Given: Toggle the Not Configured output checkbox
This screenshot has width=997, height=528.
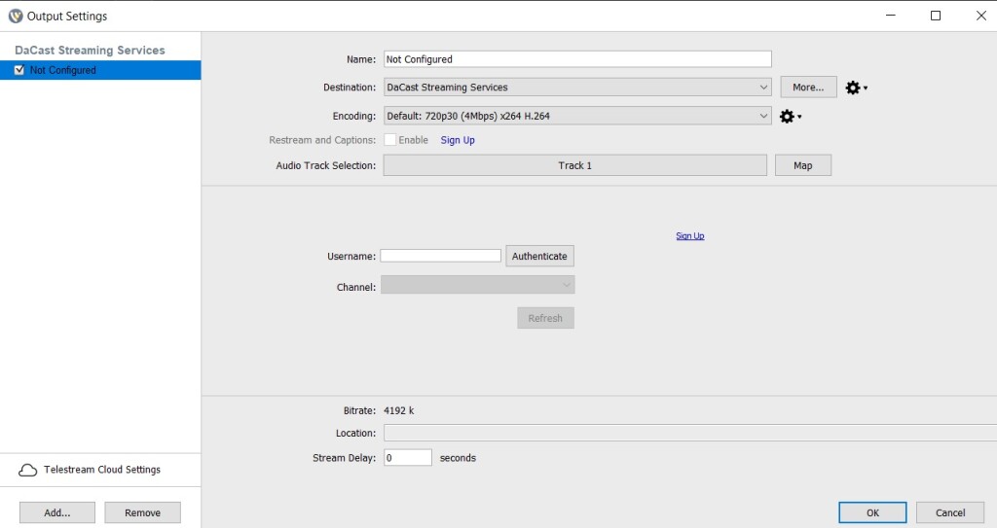Looking at the screenshot, I should click(x=19, y=70).
